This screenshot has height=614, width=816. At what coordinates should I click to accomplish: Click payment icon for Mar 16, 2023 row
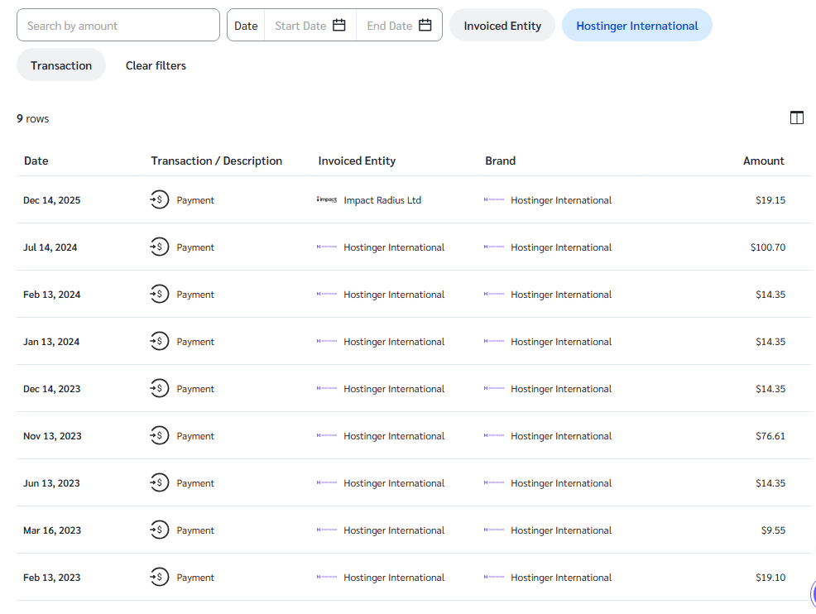[x=159, y=530]
